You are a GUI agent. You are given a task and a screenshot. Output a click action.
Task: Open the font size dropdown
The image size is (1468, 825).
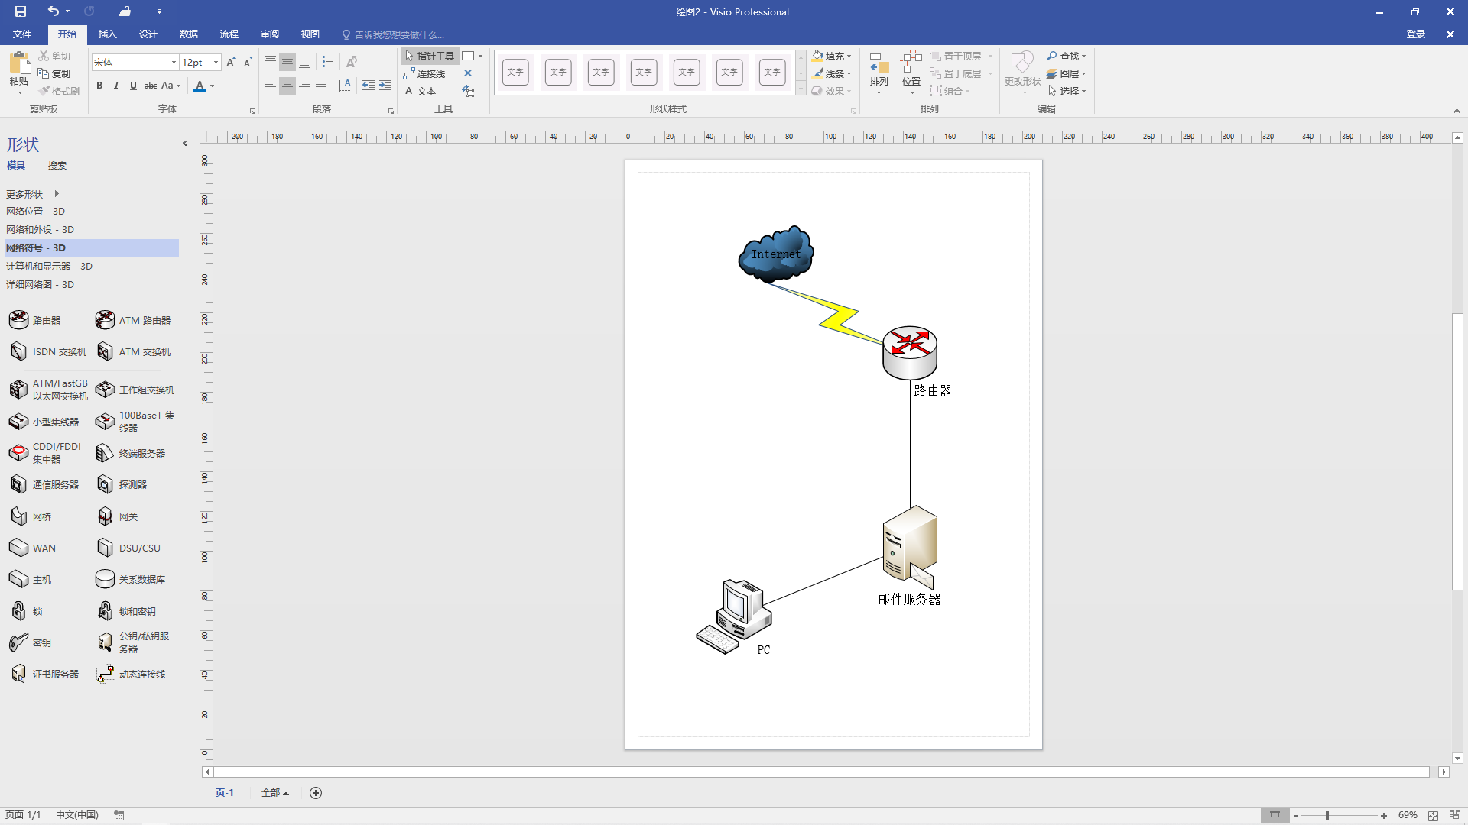pyautogui.click(x=216, y=63)
